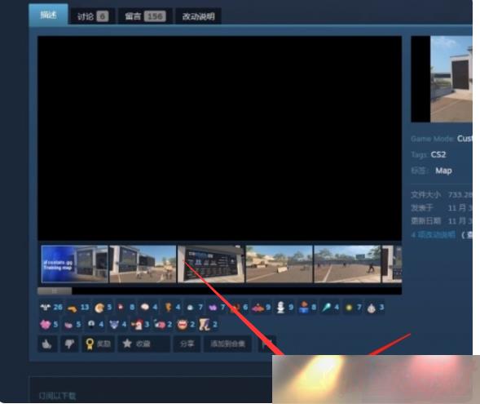Click the thumbs up rate button
The image size is (480, 404).
coord(47,344)
